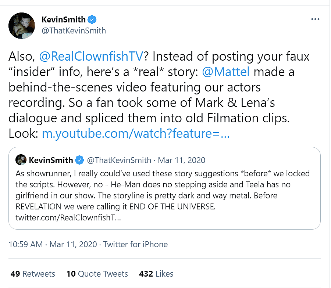Click the 10:59 AM timestamp
The width and height of the screenshot is (331, 288).
coord(26,244)
